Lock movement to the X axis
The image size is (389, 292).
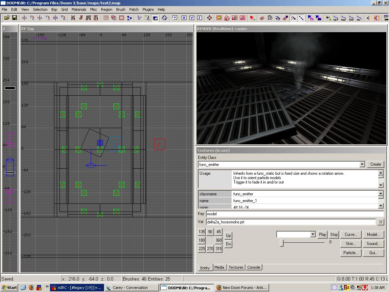(184, 18)
